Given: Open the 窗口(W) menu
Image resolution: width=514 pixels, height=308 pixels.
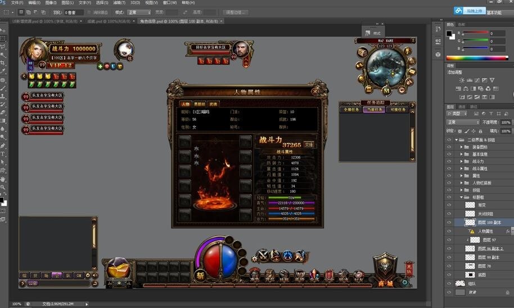Looking at the screenshot, I should pyautogui.click(x=170, y=3).
